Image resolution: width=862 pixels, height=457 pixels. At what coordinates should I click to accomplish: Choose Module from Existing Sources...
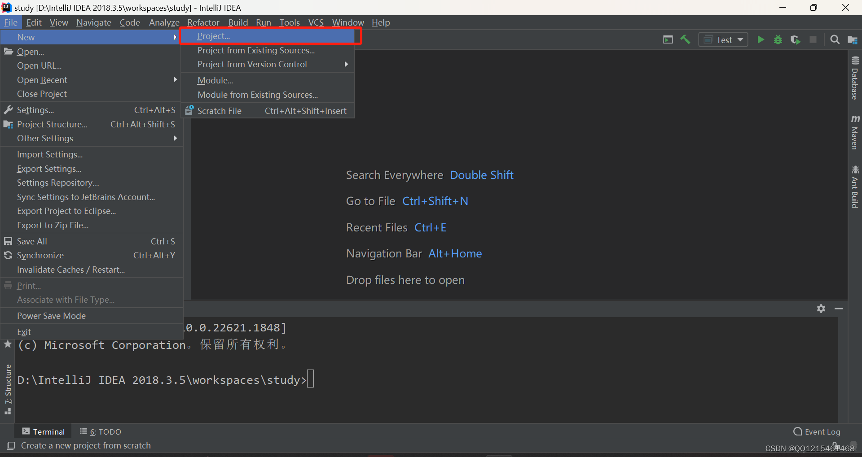(268, 95)
